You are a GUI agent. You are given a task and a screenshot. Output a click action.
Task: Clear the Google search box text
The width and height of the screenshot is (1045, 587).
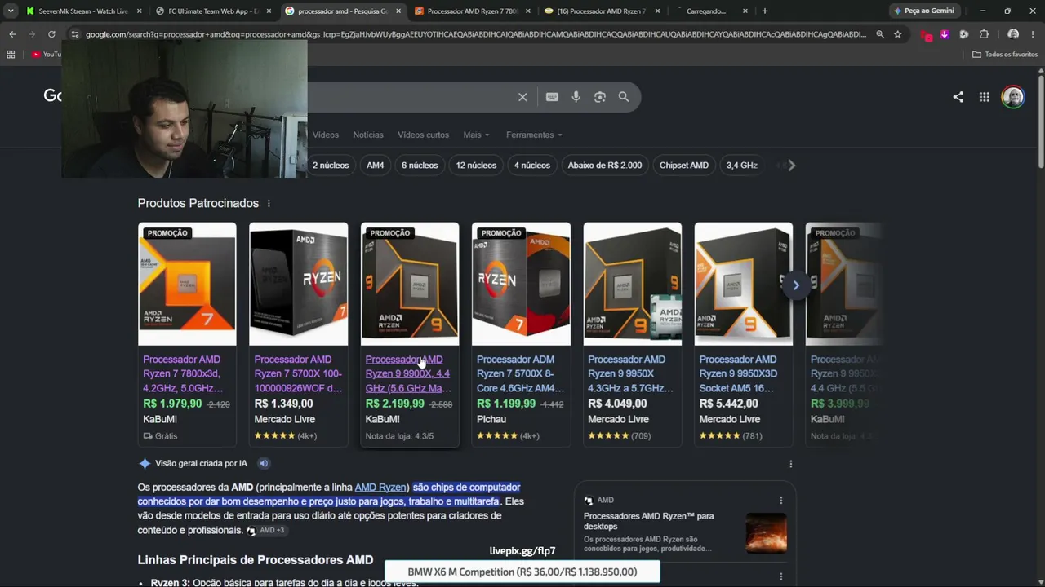click(x=522, y=97)
